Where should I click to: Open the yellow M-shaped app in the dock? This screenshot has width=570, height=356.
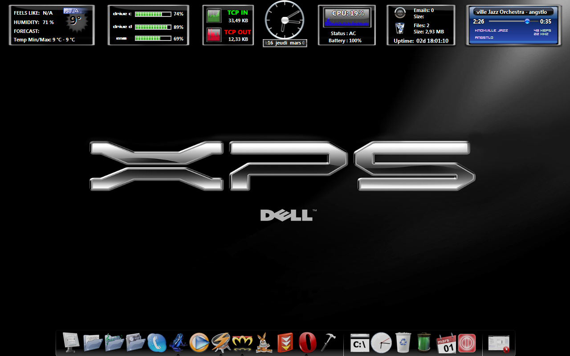coord(242,343)
